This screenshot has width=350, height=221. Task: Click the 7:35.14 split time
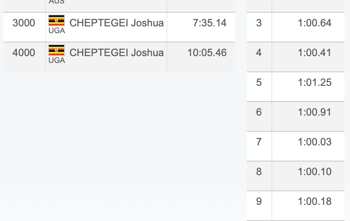pyautogui.click(x=209, y=23)
